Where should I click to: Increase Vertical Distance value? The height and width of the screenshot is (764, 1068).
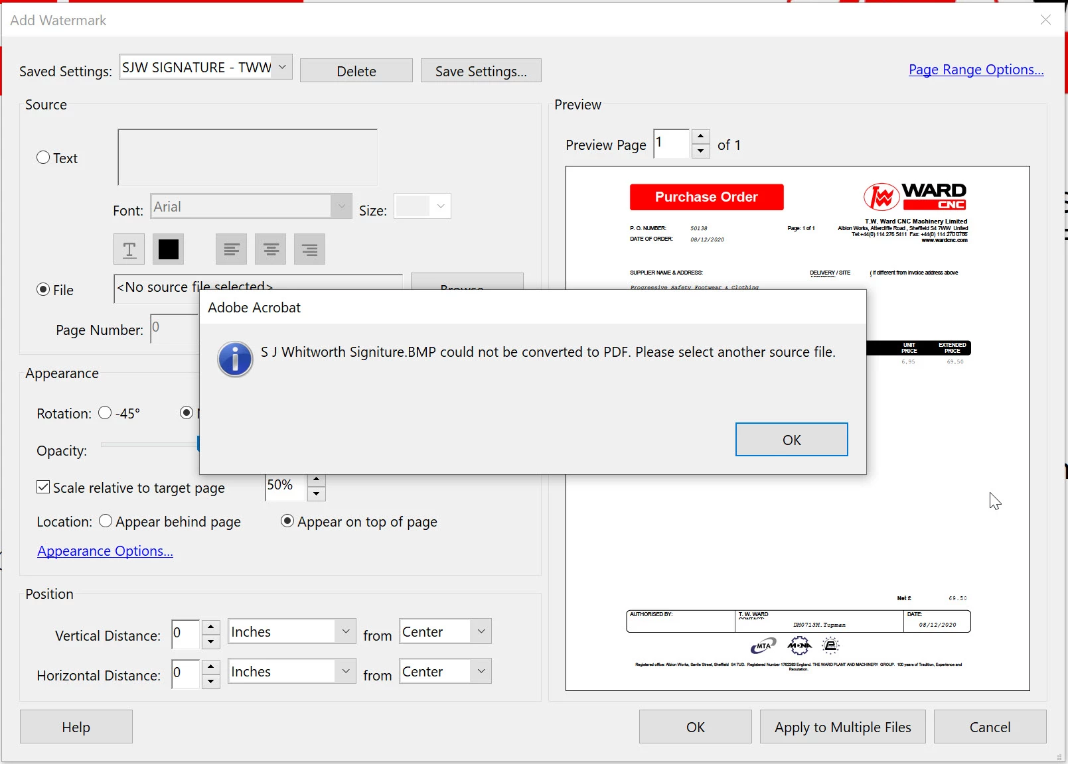(x=211, y=627)
